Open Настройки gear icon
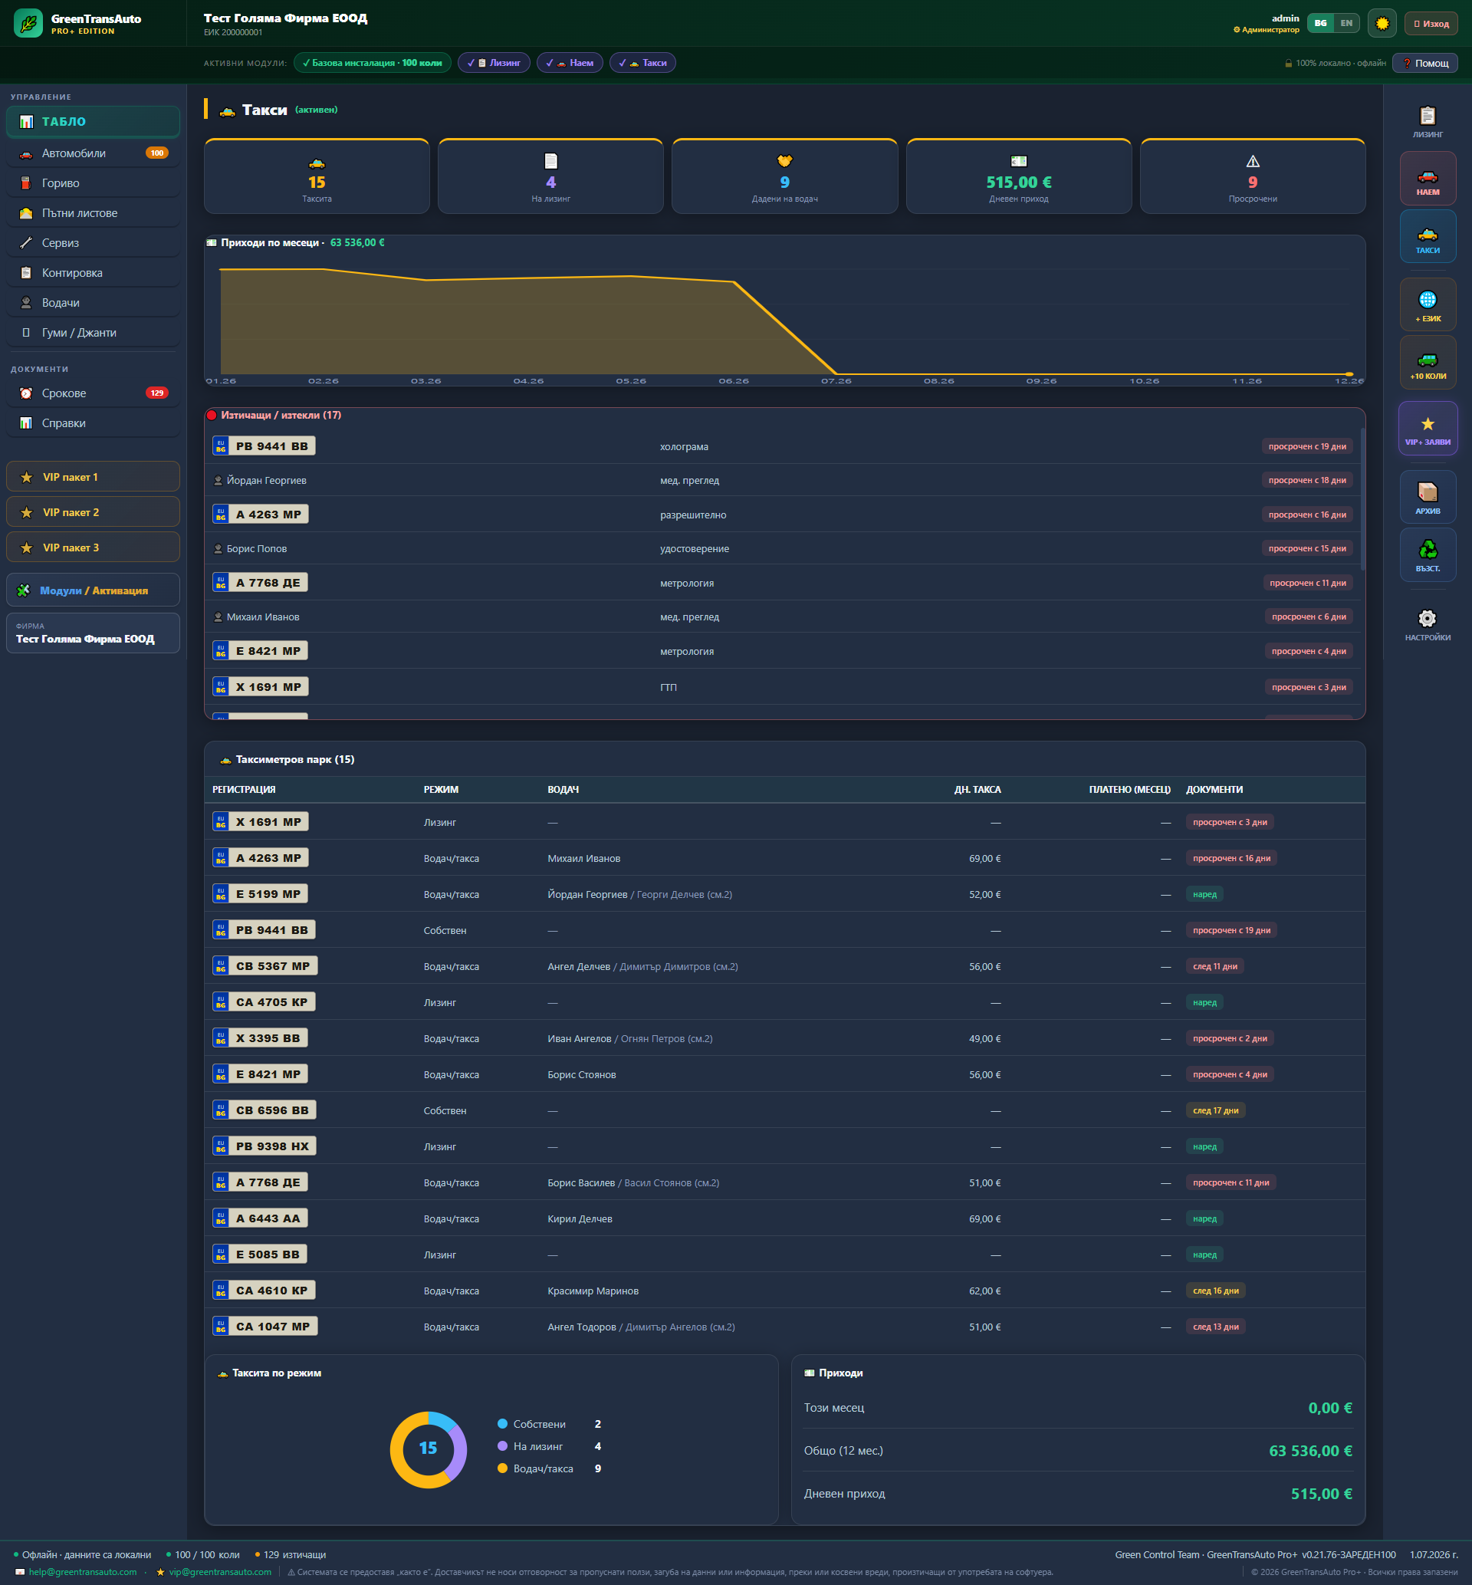The width and height of the screenshot is (1472, 1585). click(x=1427, y=624)
